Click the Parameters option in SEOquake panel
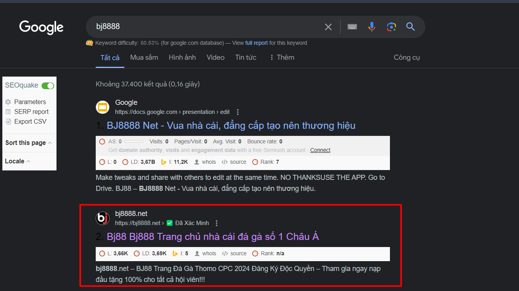Screen dimensions: 519x291 coord(30,102)
